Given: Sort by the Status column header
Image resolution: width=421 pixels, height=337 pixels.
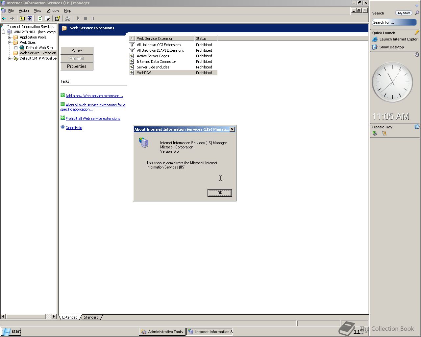Looking at the screenshot, I should click(206, 39).
